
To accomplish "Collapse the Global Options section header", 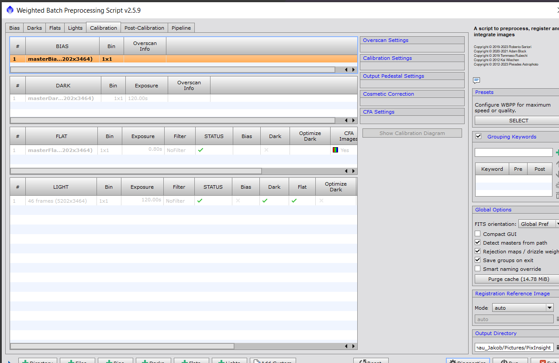I will pos(516,210).
